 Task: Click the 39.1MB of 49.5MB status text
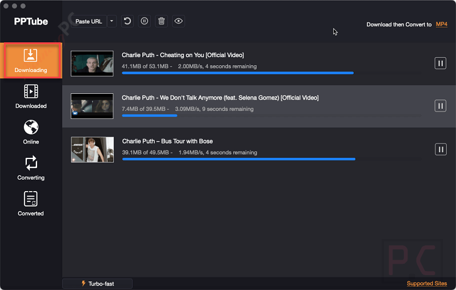click(x=190, y=153)
